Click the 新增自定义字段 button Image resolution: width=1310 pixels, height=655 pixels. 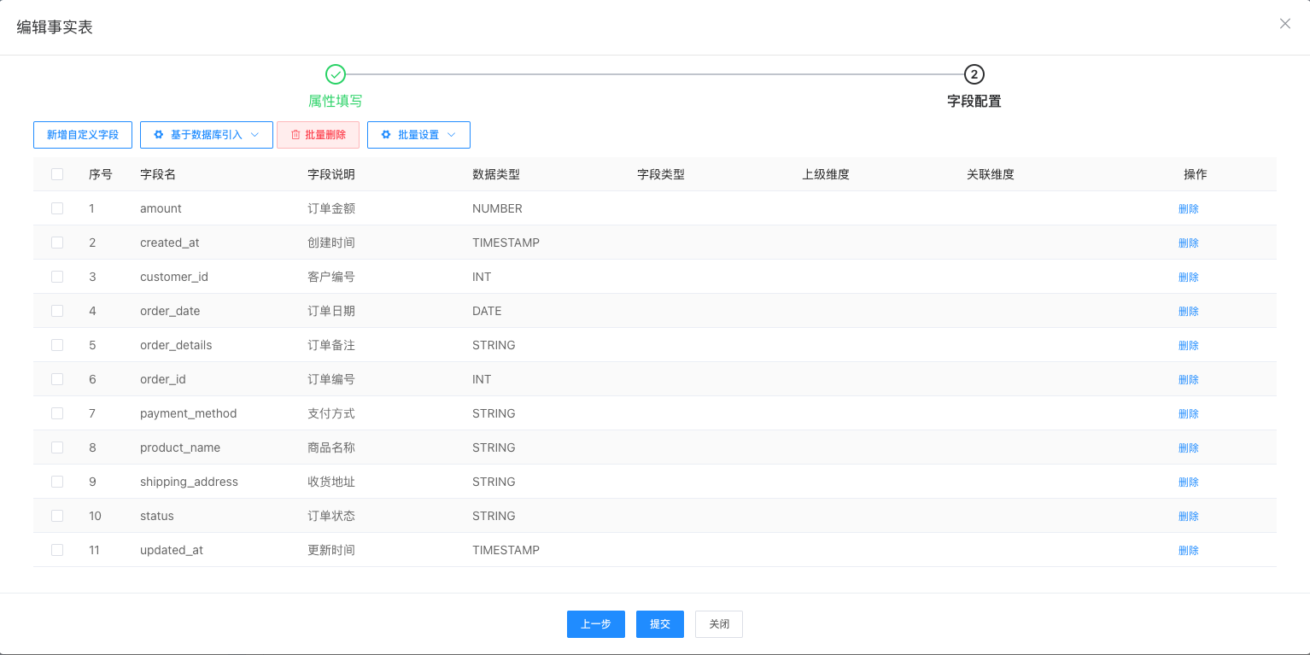83,135
